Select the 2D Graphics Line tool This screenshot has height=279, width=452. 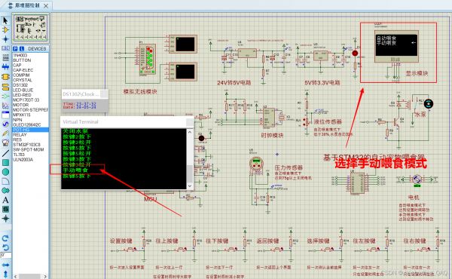tap(5, 153)
